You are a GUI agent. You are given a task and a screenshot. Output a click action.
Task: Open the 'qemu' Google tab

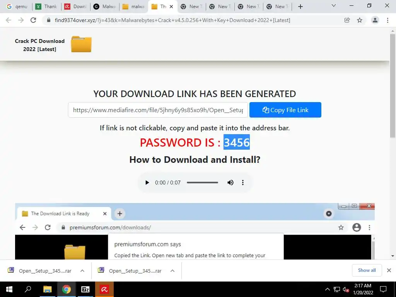pyautogui.click(x=17, y=7)
